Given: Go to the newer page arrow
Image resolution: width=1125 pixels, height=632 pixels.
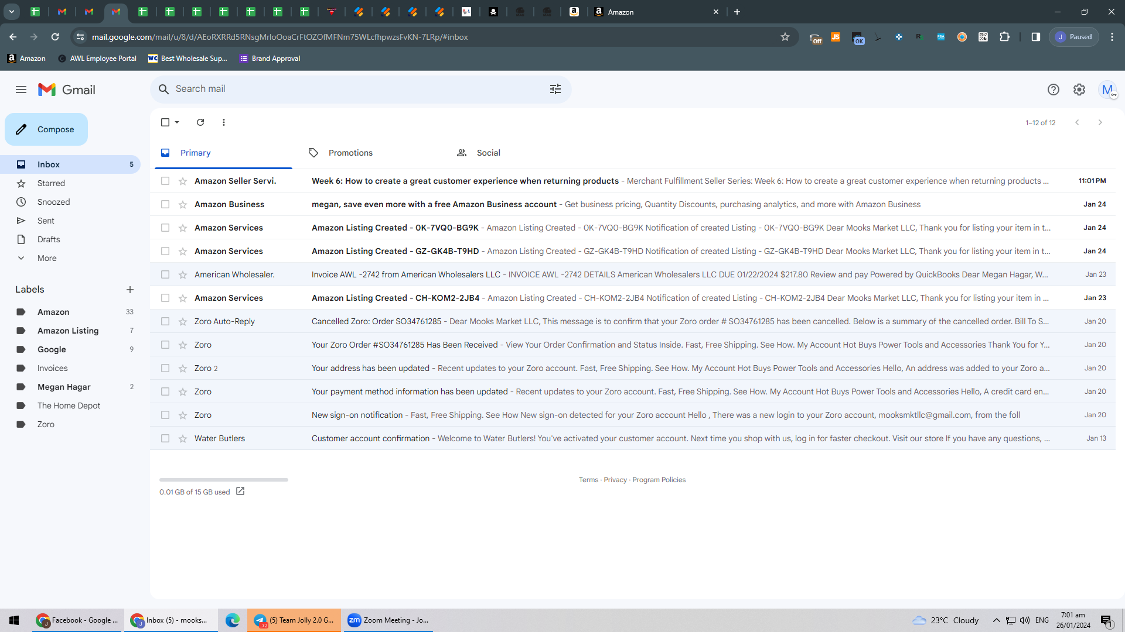Looking at the screenshot, I should pyautogui.click(x=1077, y=122).
